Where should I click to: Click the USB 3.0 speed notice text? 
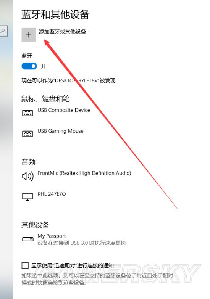tap(82, 243)
